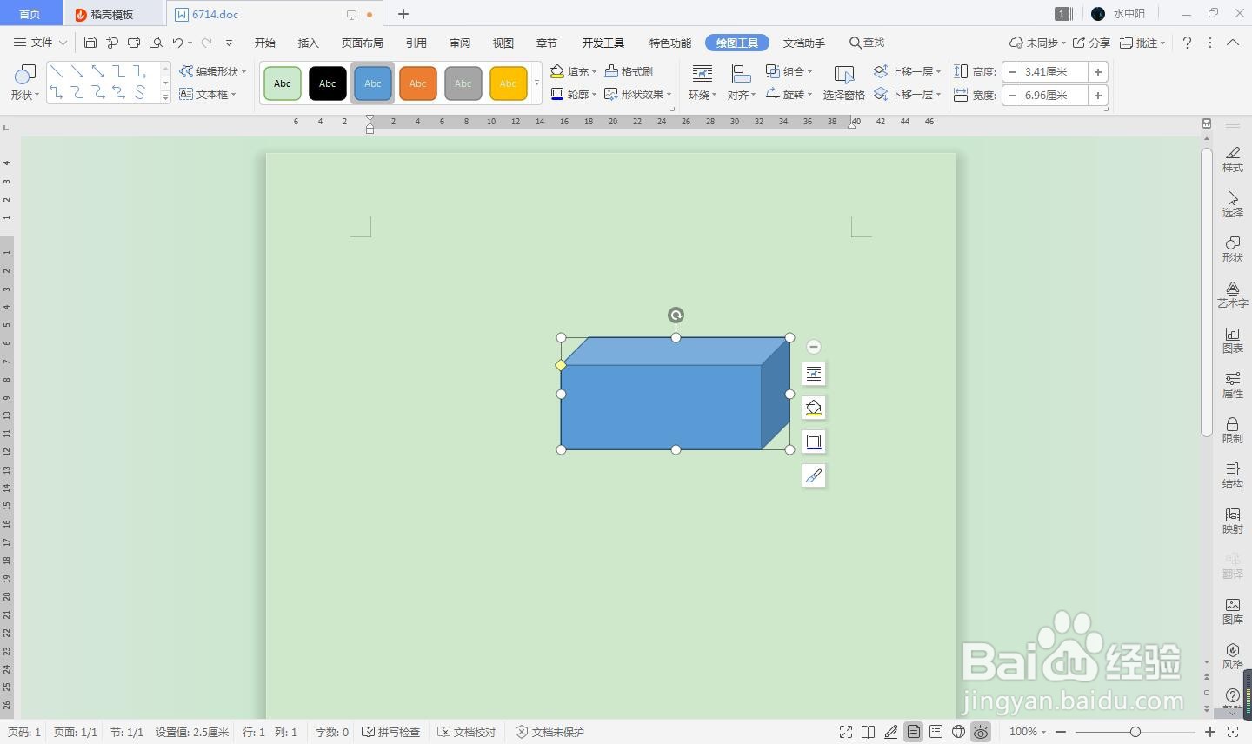This screenshot has width=1252, height=744.
Task: Click the 分享 share button
Action: 1091,43
